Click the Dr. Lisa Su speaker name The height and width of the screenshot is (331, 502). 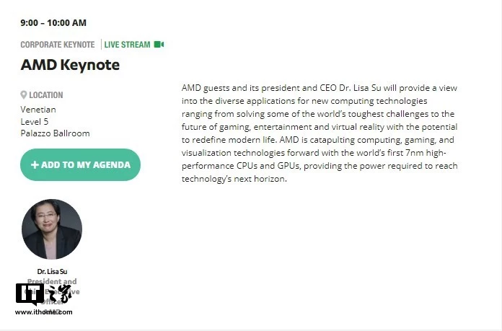(52, 272)
